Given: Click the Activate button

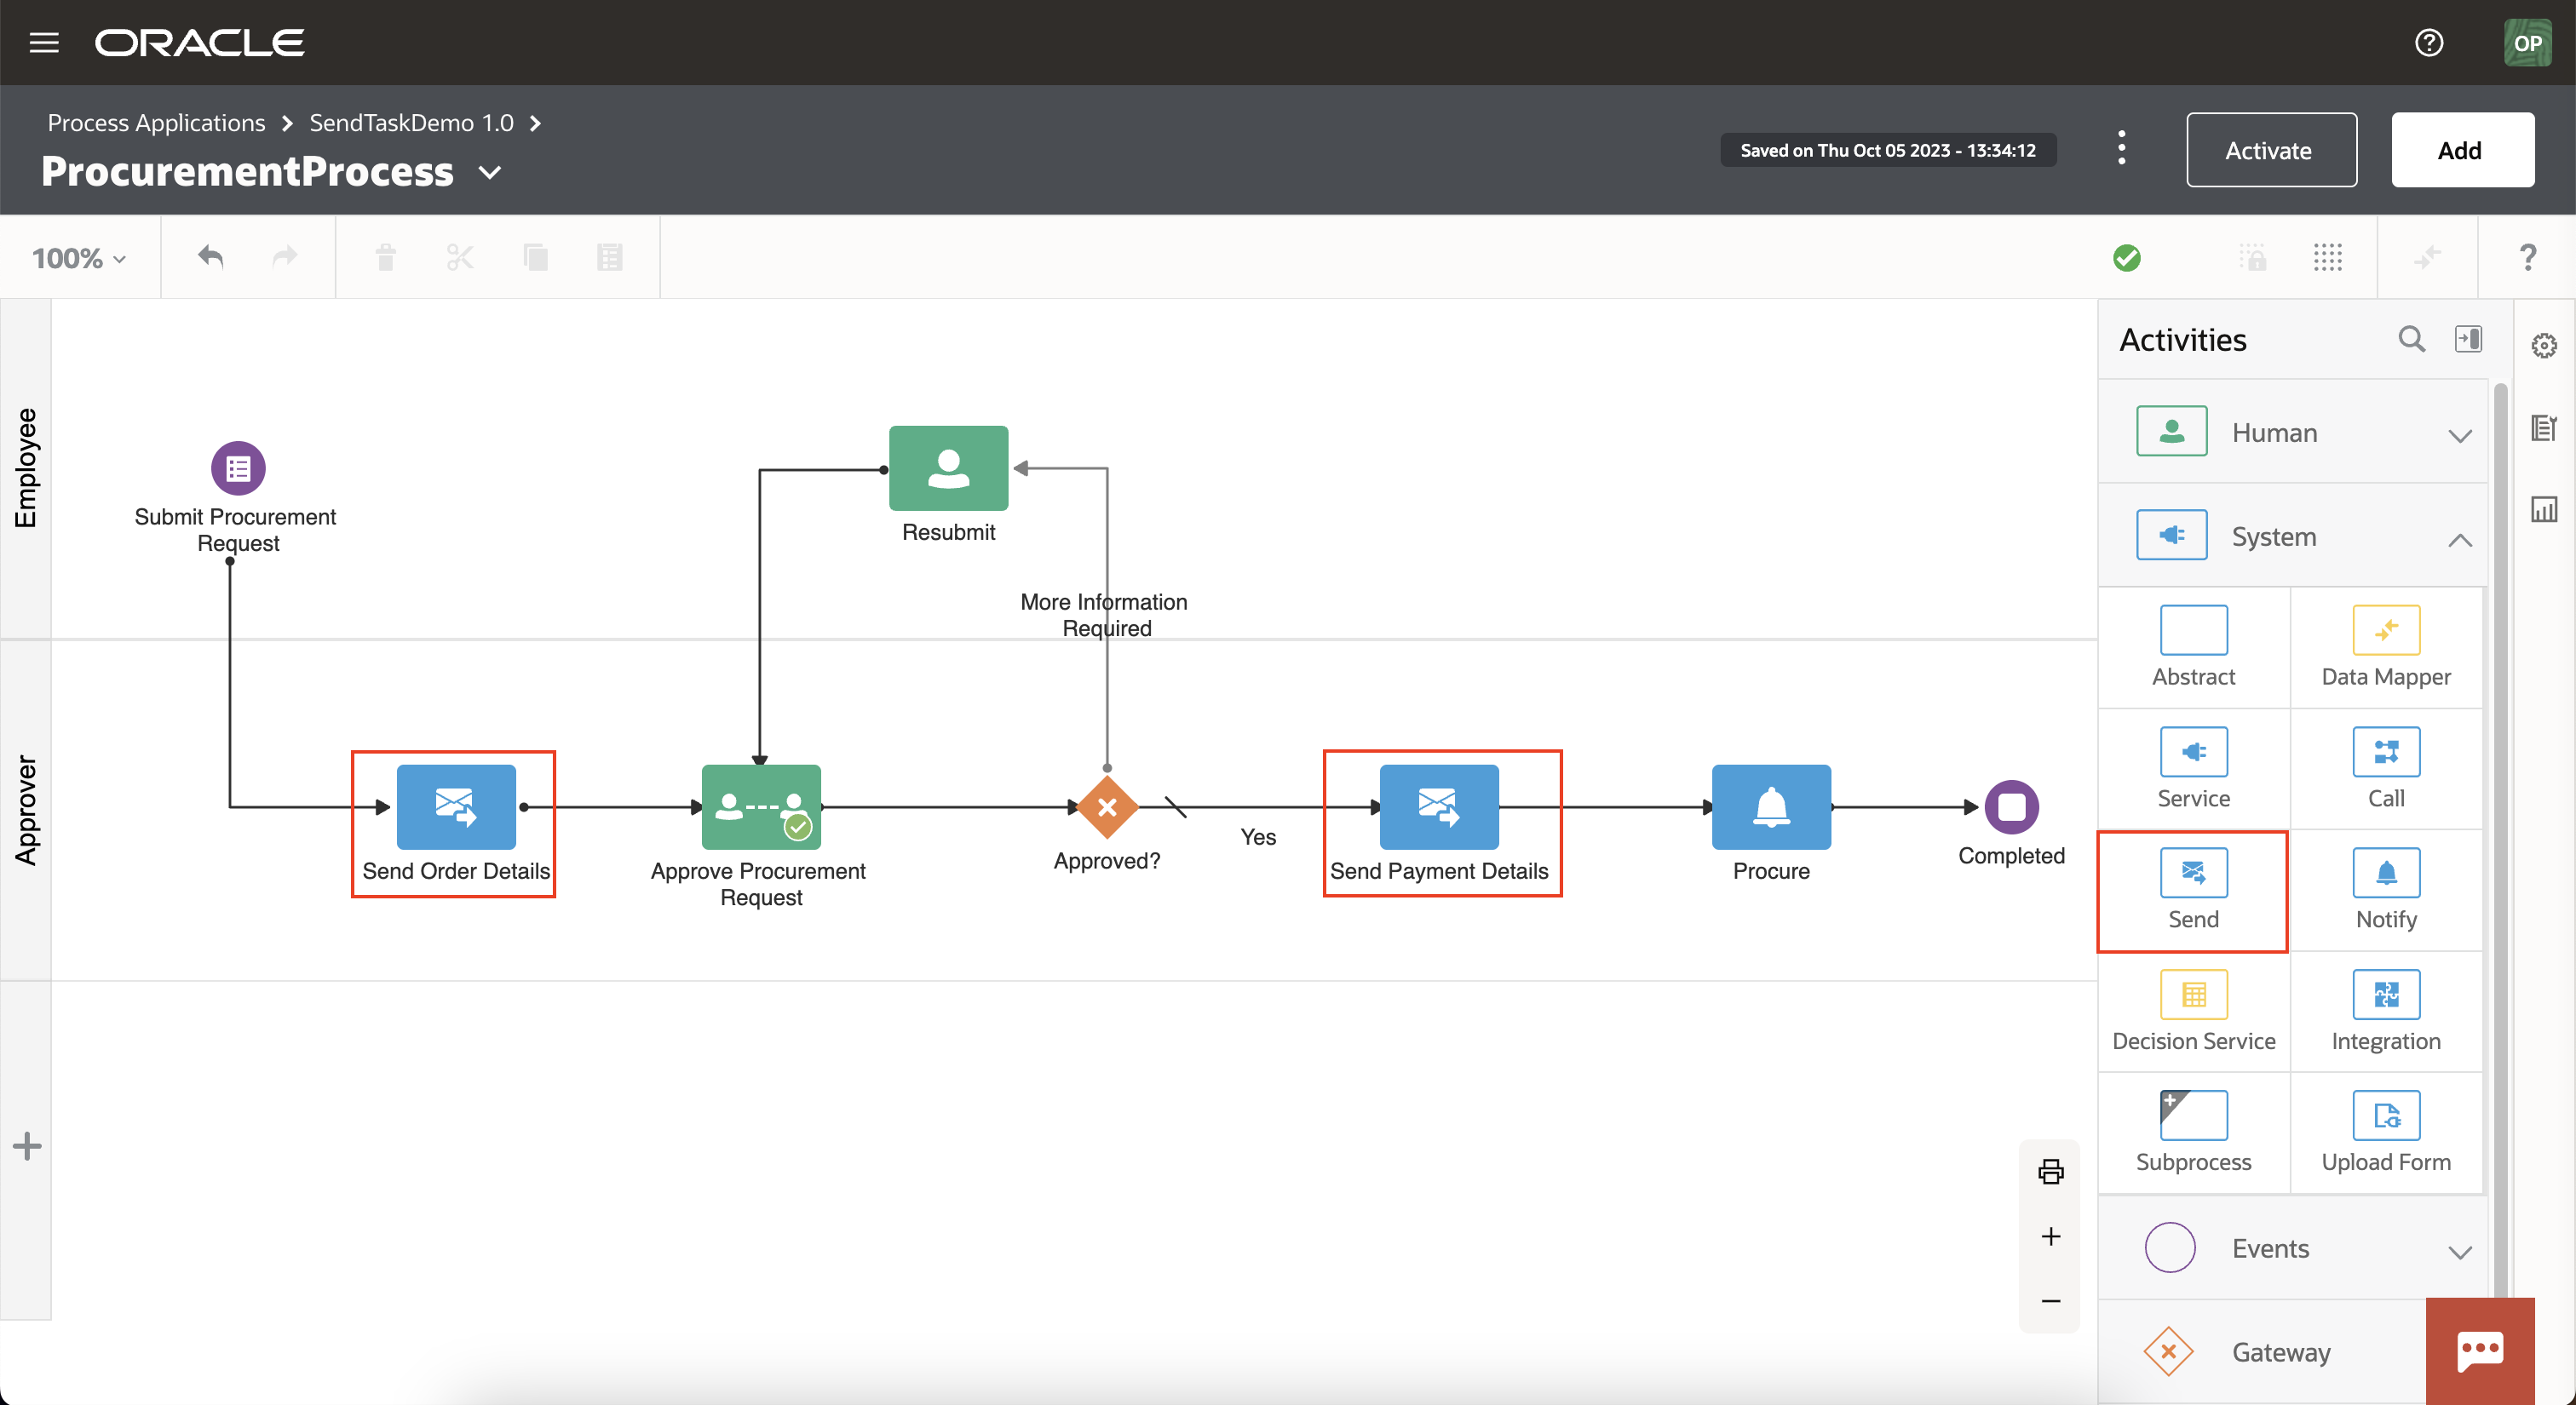Looking at the screenshot, I should pyautogui.click(x=2271, y=150).
